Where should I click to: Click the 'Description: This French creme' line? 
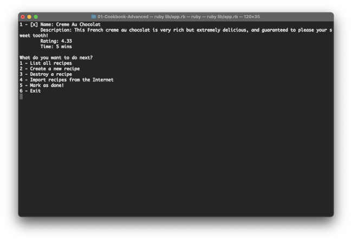tap(186, 30)
